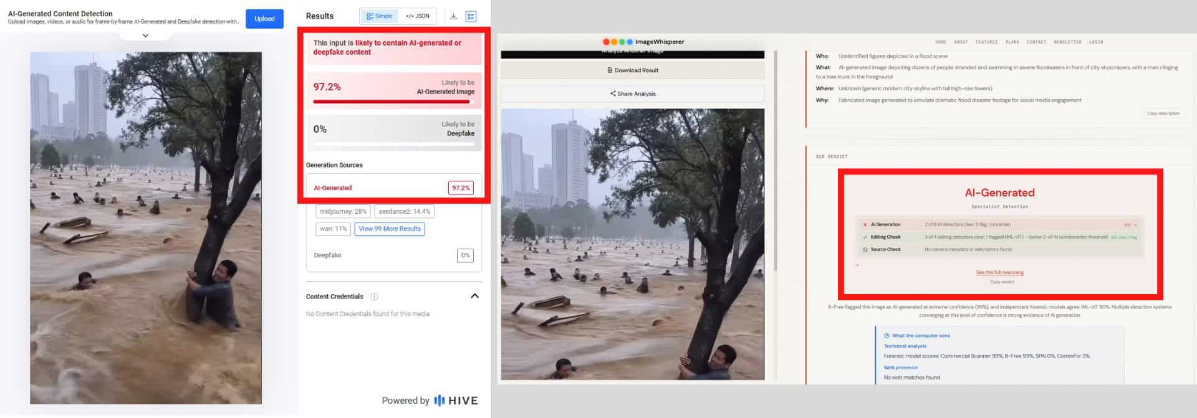Collapse the Content Credentials section chevron
Screen dimensions: 1197x418
coord(474,297)
